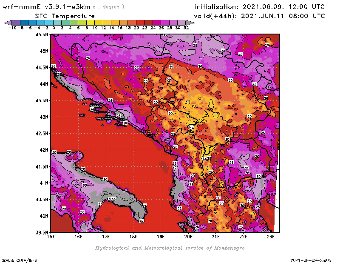Click the valid(+44h) 2021.JUN.11 08:00 UTC line

point(259,16)
